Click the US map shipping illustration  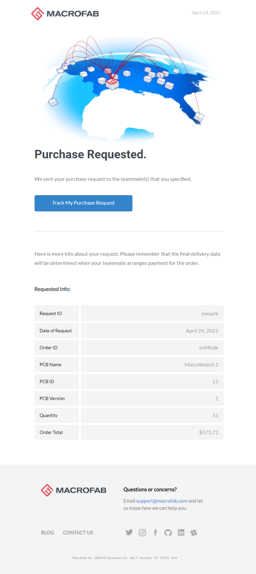pos(128,86)
